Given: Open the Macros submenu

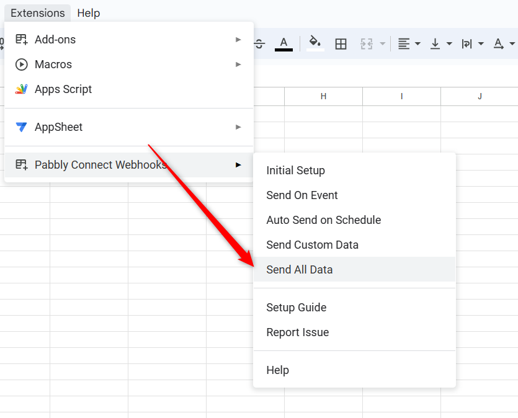Looking at the screenshot, I should pos(129,64).
